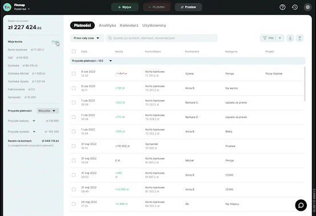Click the Kontrahent column header
This screenshot has width=316, height=216.
coord(192,52)
